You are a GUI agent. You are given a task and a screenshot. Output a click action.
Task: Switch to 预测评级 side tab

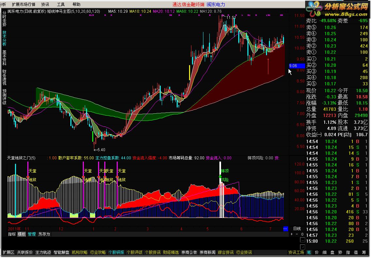click(x=4, y=97)
